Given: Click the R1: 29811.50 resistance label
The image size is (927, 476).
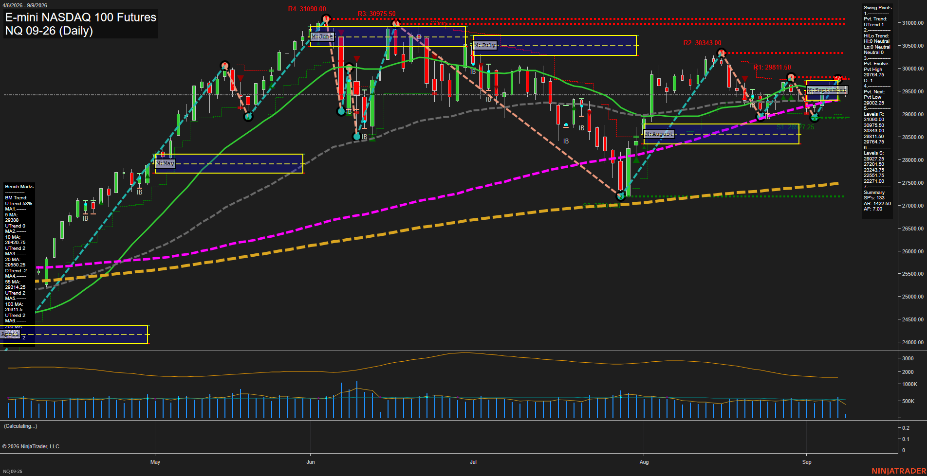Looking at the screenshot, I should click(x=772, y=68).
